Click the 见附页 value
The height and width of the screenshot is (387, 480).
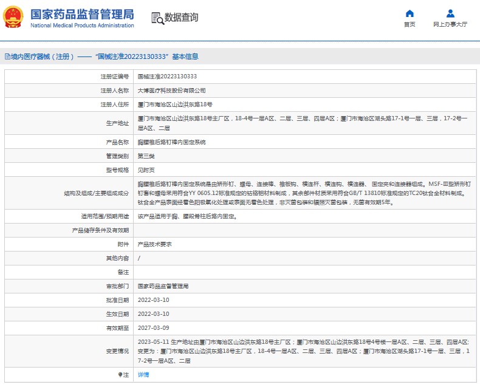(146, 170)
